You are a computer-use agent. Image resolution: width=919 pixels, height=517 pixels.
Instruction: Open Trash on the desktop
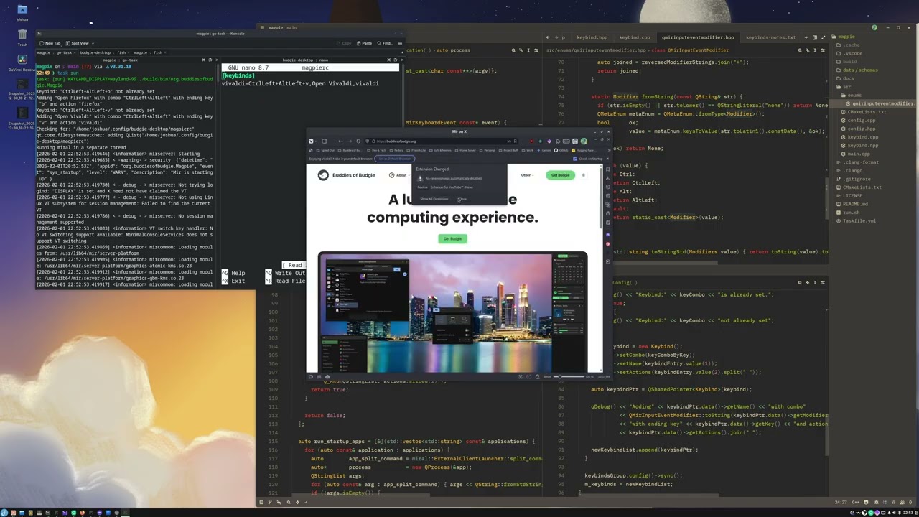[x=22, y=37]
